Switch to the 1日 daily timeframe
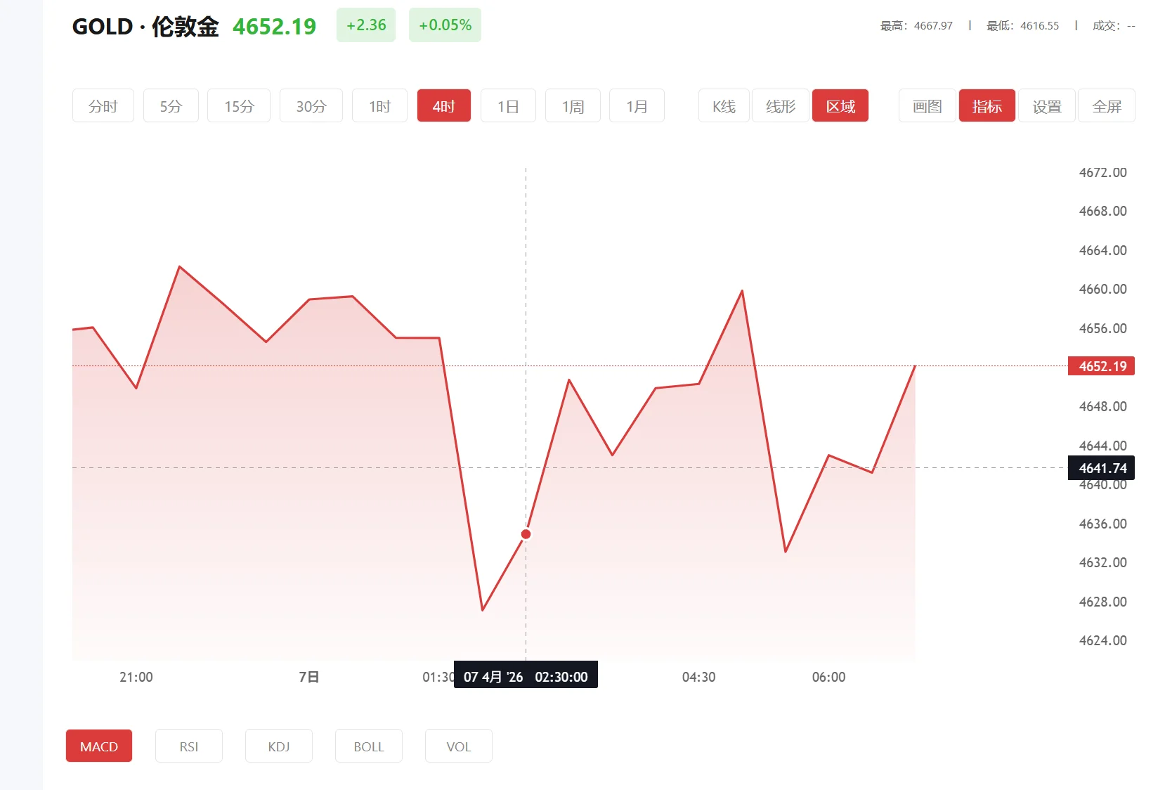This screenshot has width=1165, height=790. point(507,105)
